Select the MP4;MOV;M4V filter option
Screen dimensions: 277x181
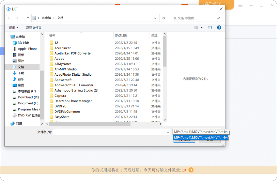[201, 137]
